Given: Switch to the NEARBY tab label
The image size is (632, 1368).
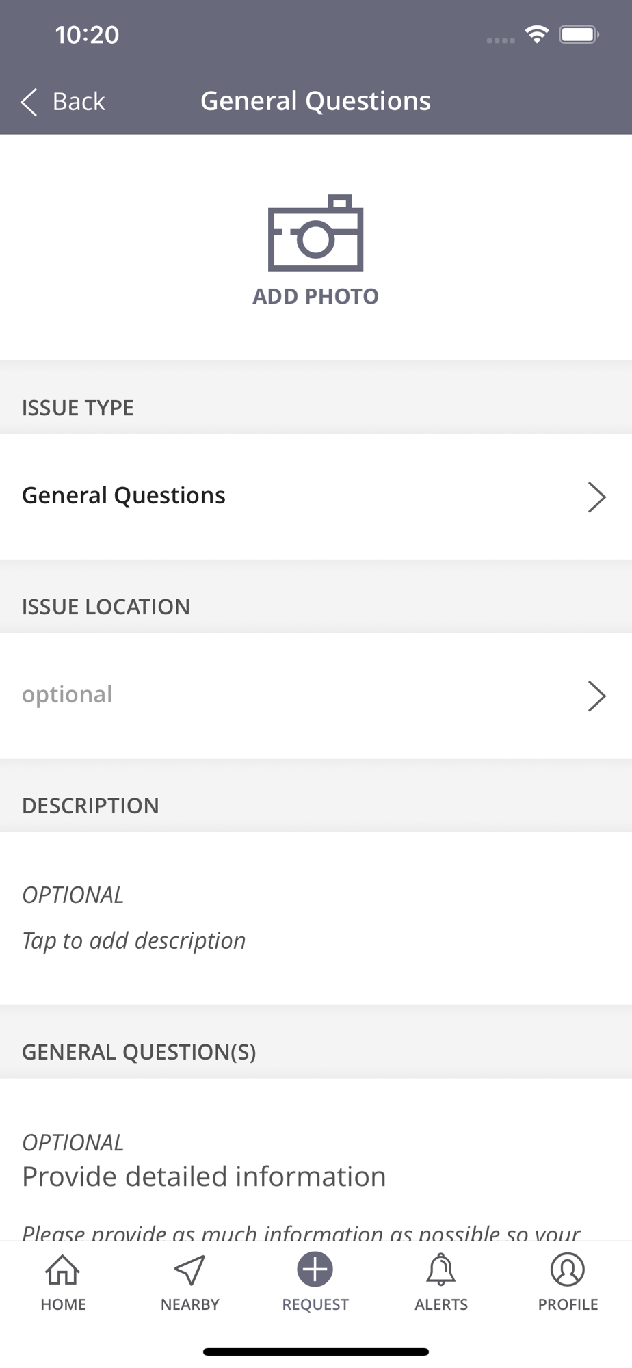Looking at the screenshot, I should 189,1304.
